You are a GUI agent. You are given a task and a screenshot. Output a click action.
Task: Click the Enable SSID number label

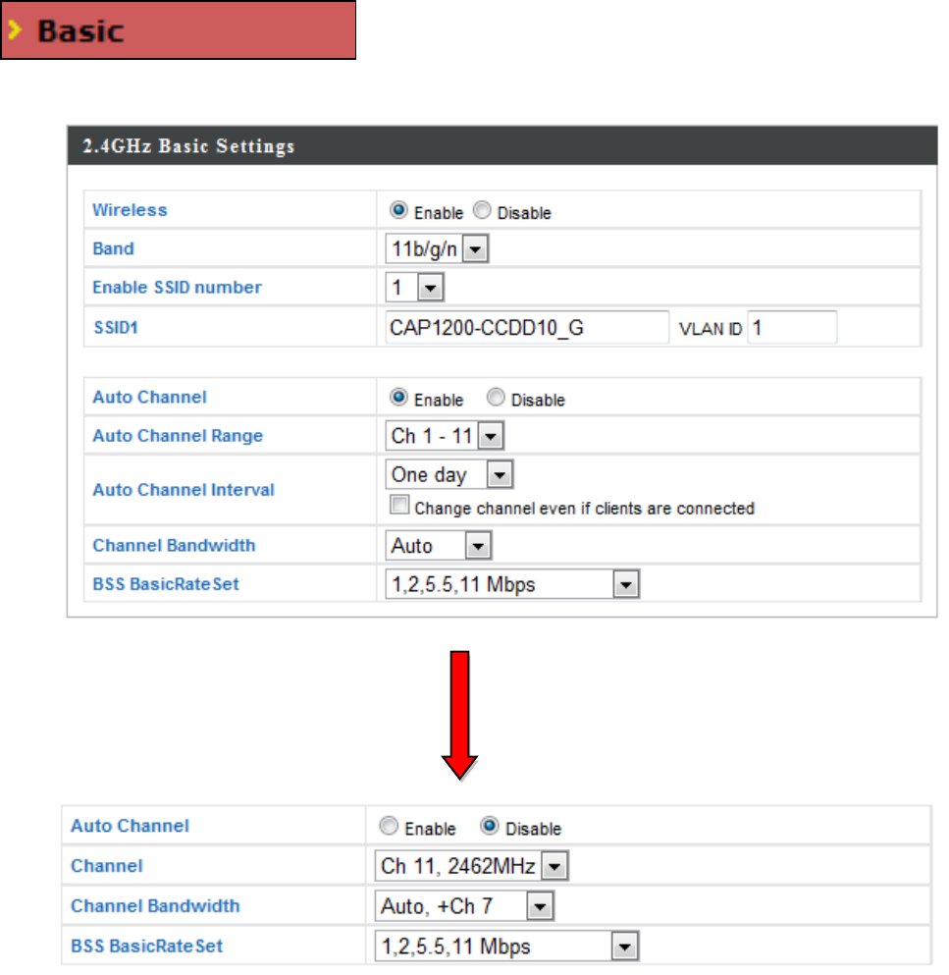click(177, 288)
